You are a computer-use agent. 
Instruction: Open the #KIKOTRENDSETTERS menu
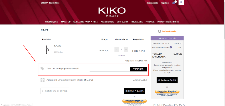(168, 22)
